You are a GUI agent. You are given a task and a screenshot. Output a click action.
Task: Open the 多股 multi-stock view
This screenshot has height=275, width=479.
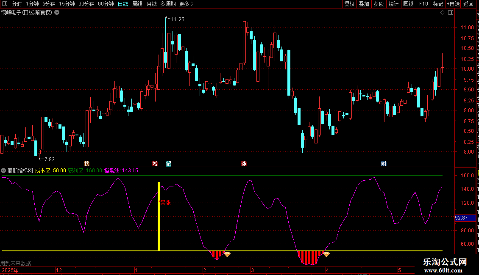point(379,4)
